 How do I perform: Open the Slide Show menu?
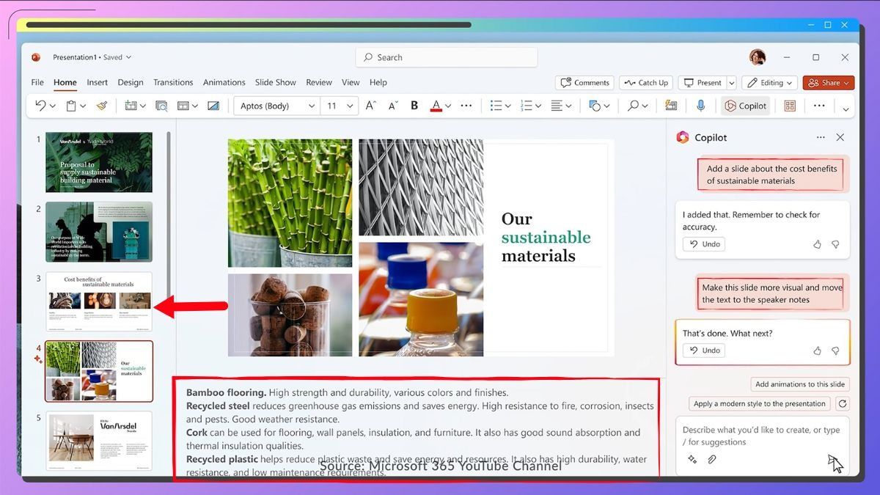coord(275,82)
